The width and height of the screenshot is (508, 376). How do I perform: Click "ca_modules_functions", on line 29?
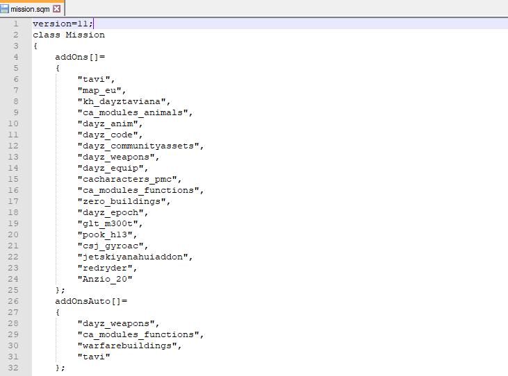pyautogui.click(x=140, y=334)
